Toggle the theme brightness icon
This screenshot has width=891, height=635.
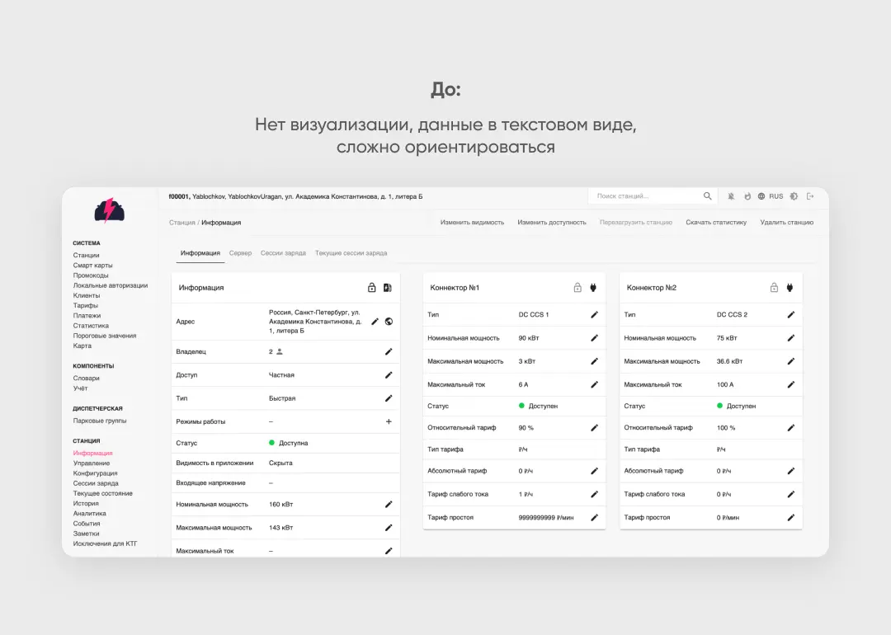794,196
